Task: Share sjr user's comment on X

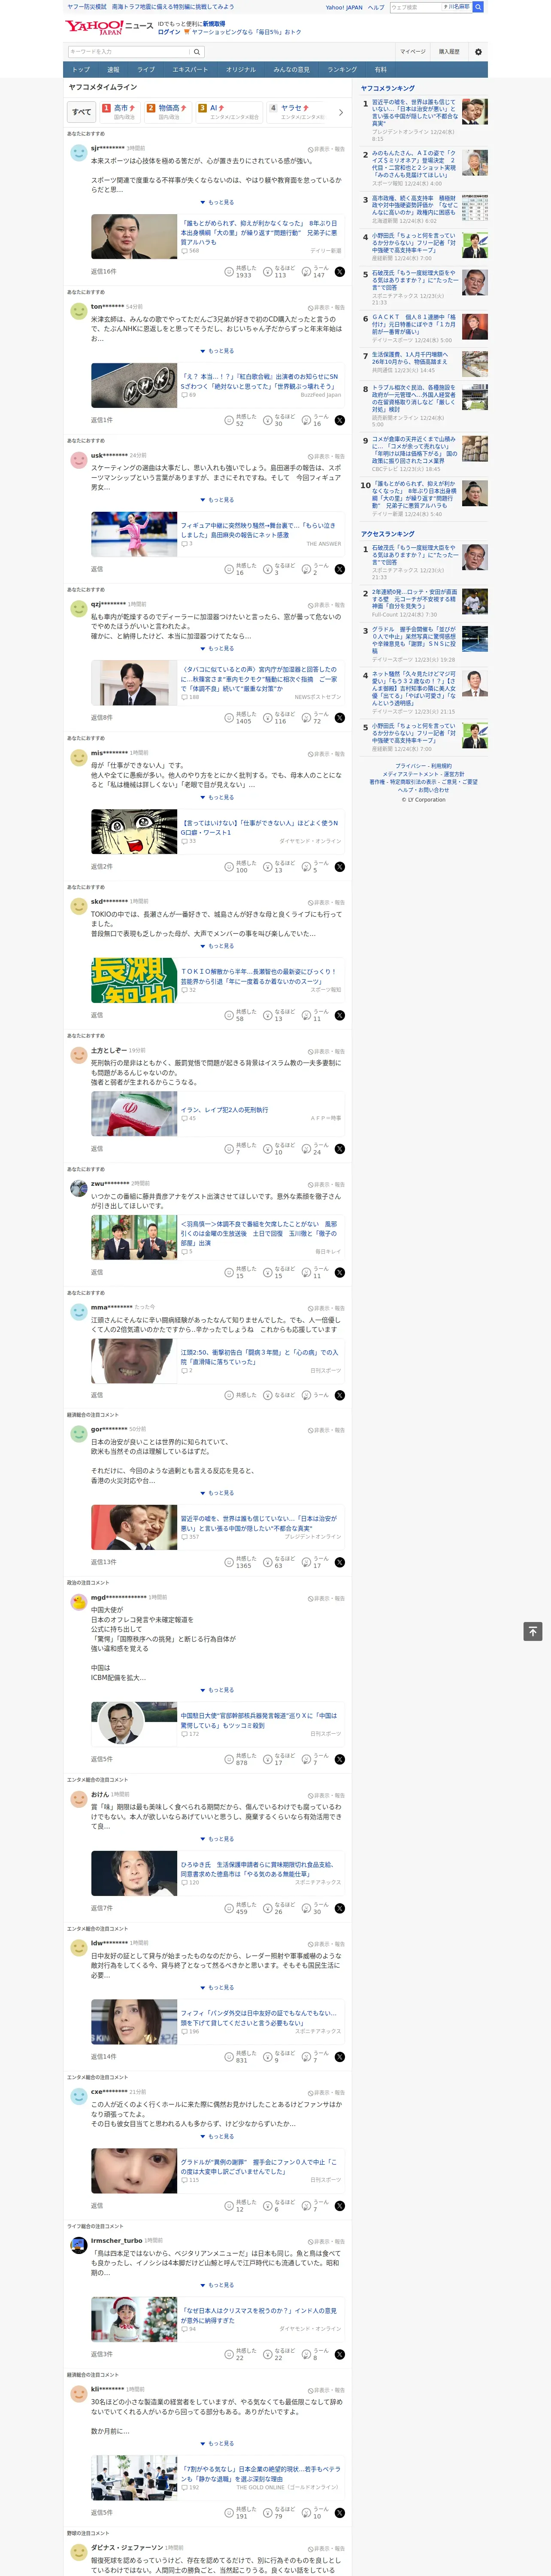Action: click(340, 272)
